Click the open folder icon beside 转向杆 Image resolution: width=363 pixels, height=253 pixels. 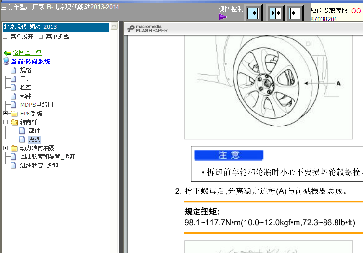click(x=14, y=122)
